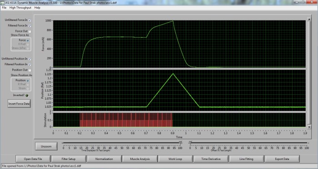The height and width of the screenshot is (169, 318).
Task: Open the File menu
Action: 4,8
